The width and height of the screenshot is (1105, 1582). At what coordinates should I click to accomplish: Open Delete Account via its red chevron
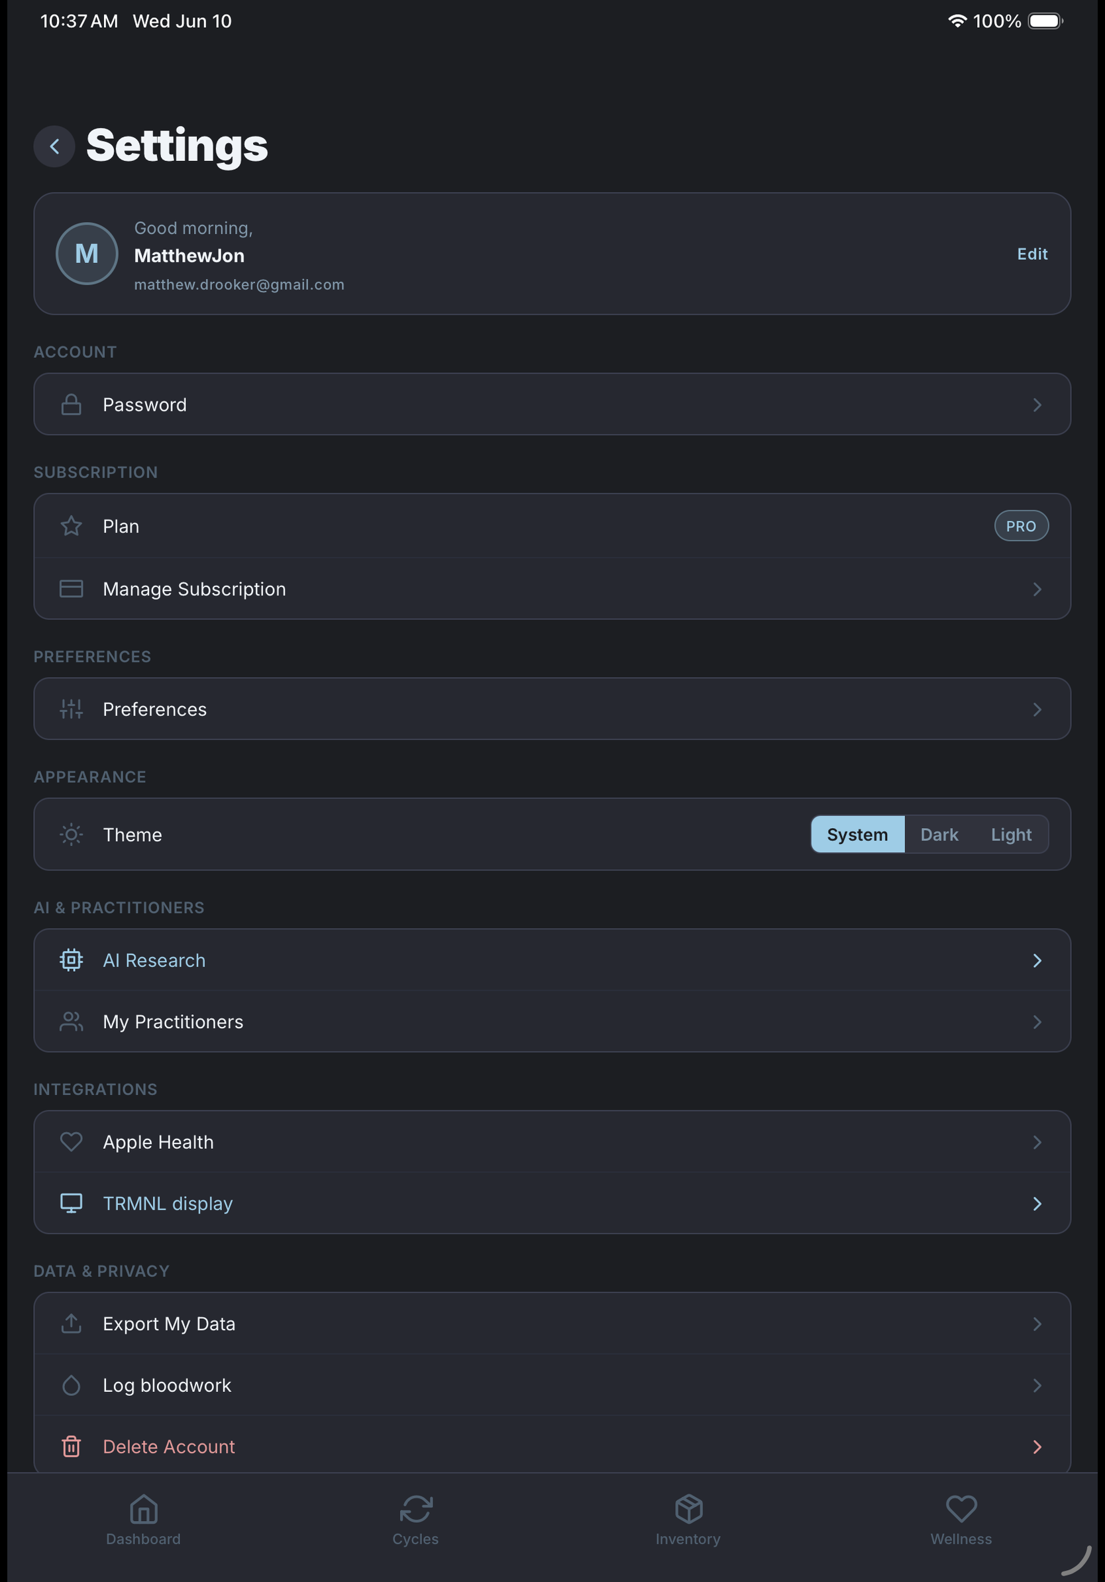(x=1037, y=1446)
